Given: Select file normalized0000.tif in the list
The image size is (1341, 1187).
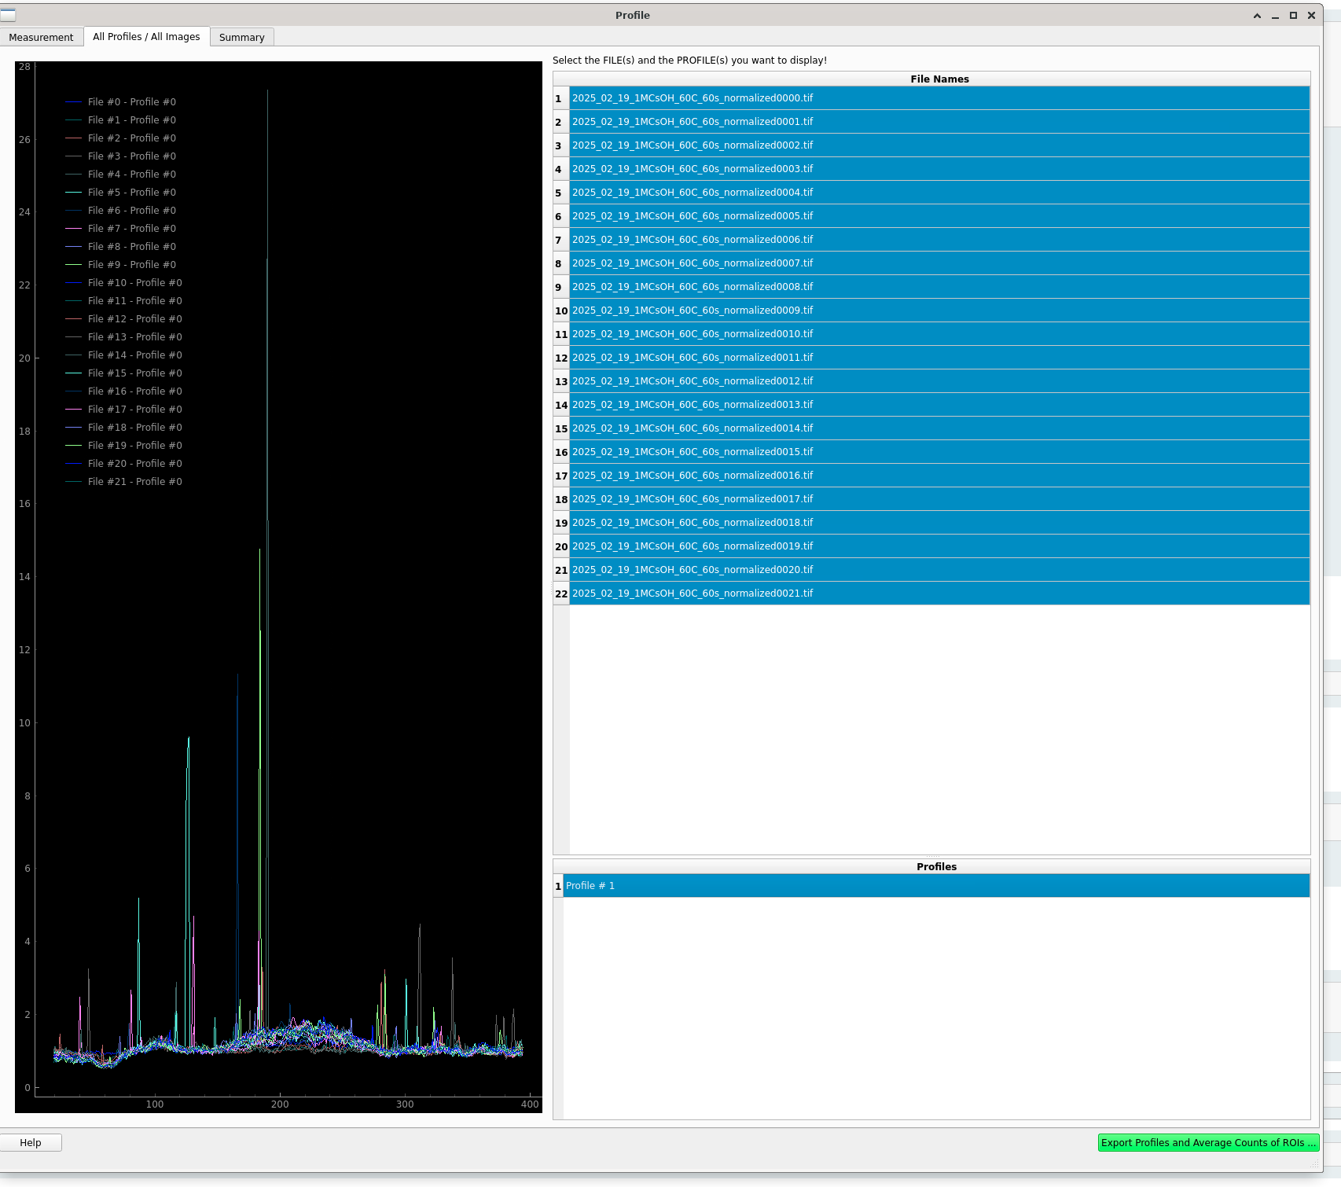Looking at the screenshot, I should 939,98.
